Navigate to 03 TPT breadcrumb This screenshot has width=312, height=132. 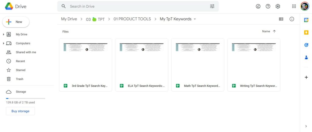[95, 19]
